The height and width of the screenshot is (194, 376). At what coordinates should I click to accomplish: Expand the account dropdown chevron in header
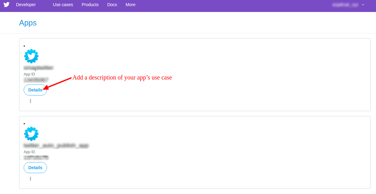coord(363,5)
